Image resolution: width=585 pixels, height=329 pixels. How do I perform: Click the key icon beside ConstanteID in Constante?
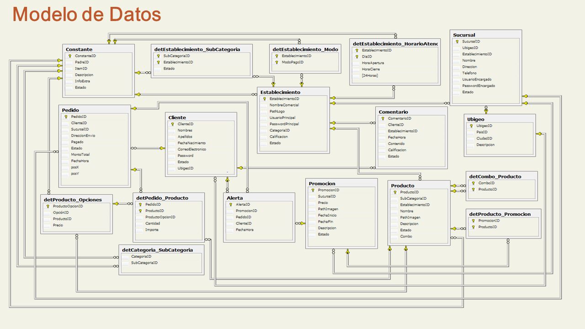coord(70,56)
